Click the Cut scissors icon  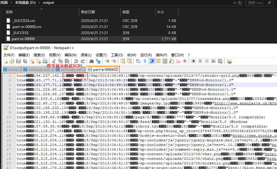pyautogui.click(x=54, y=61)
